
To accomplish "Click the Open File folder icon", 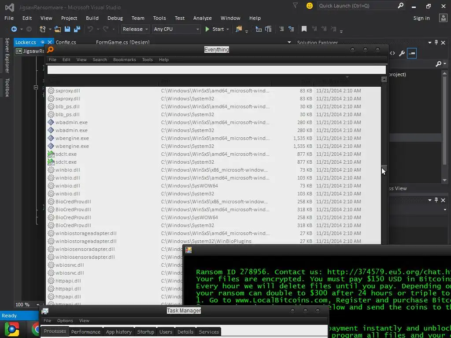I will coord(58,29).
